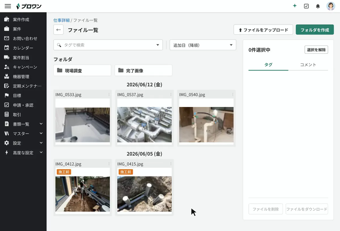Switch to the コメント tab
340x231 pixels.
point(308,65)
